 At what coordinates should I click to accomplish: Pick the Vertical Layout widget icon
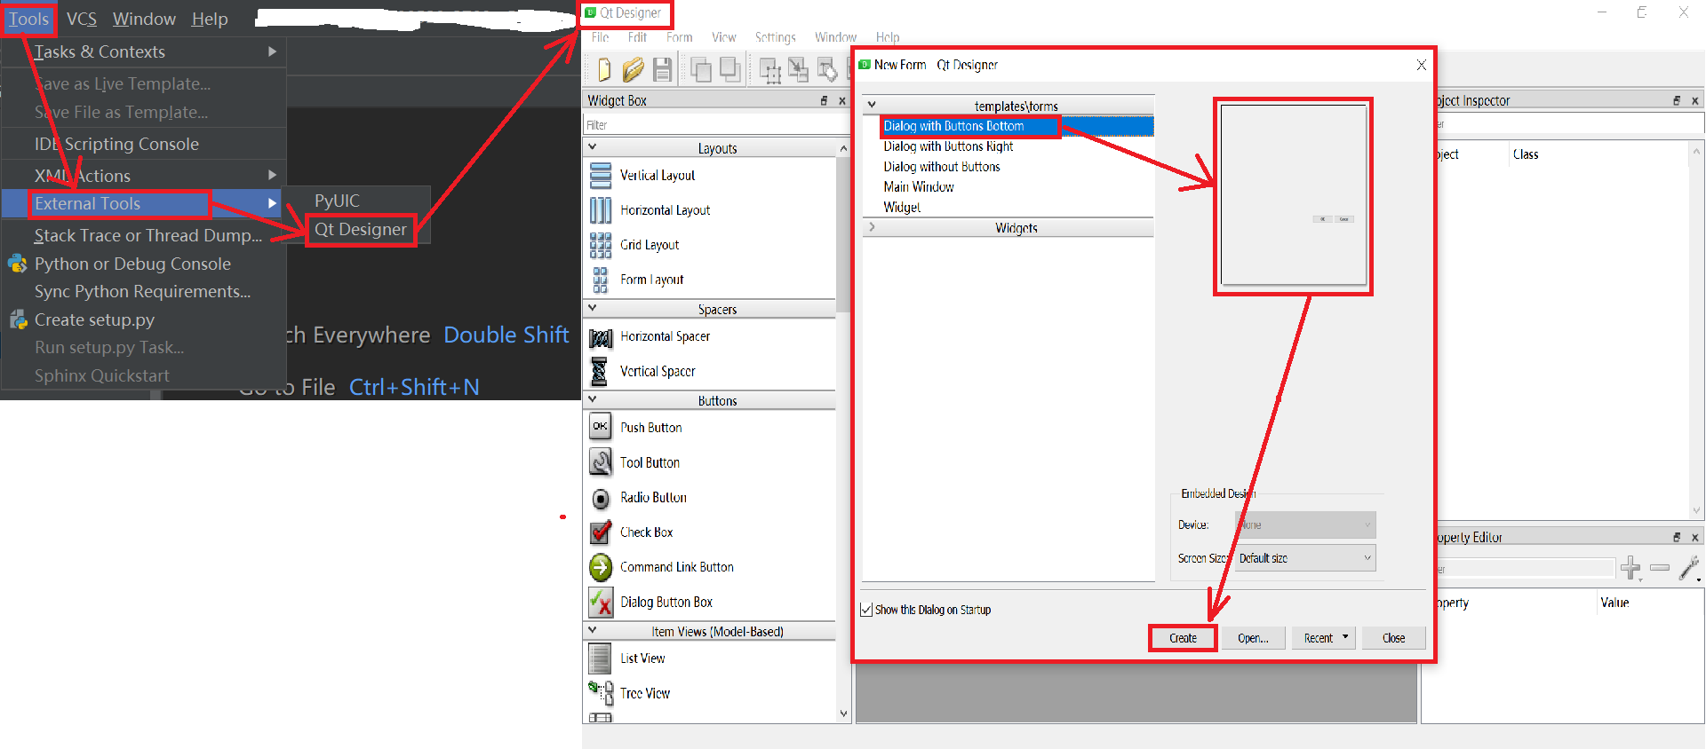[x=601, y=176]
